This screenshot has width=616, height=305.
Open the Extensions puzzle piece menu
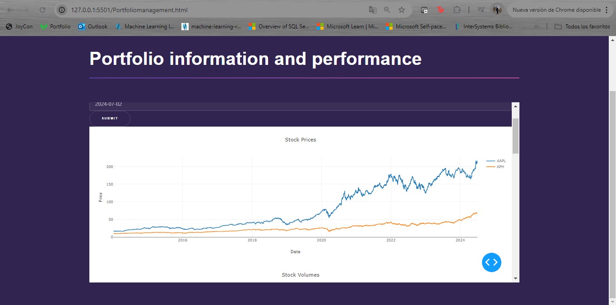click(457, 10)
